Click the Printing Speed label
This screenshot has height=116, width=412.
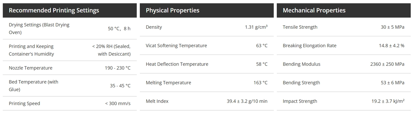click(x=24, y=103)
